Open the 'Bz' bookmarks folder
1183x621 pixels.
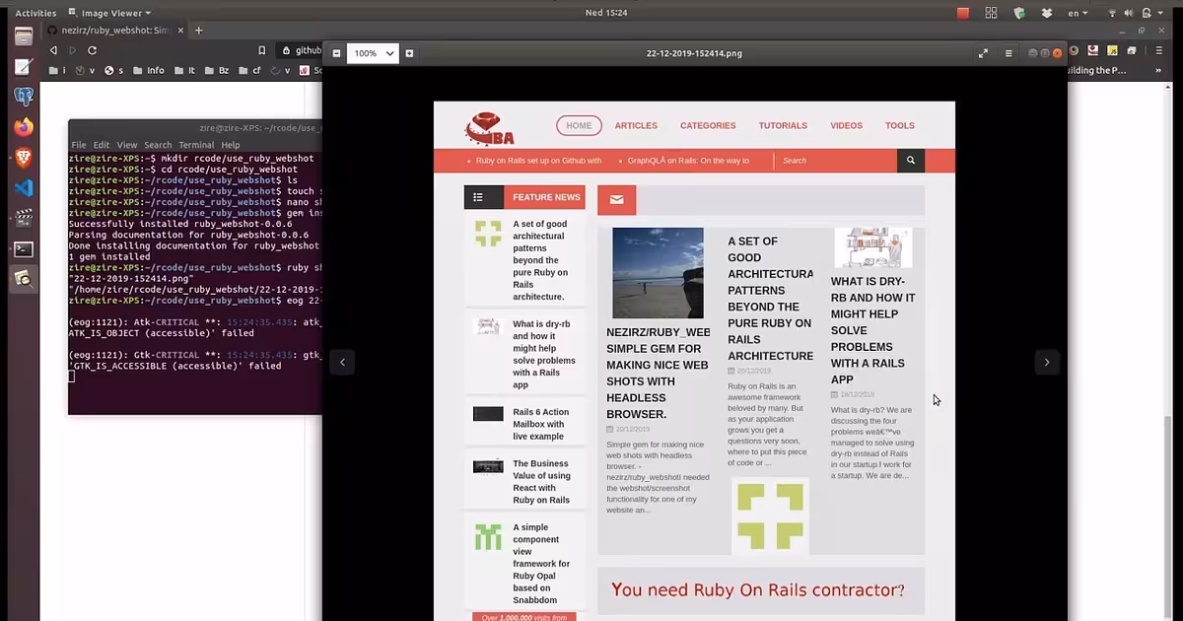coord(216,70)
